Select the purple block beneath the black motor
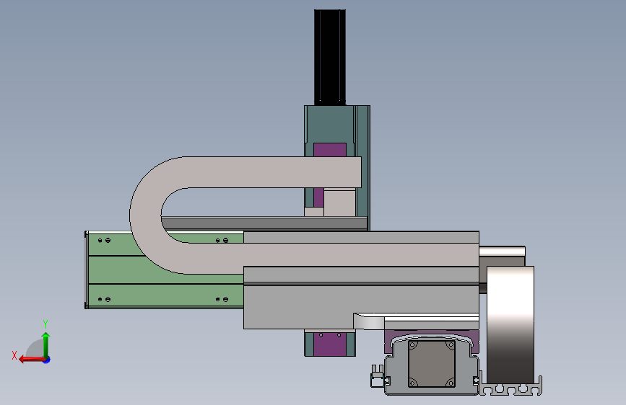 (x=330, y=150)
